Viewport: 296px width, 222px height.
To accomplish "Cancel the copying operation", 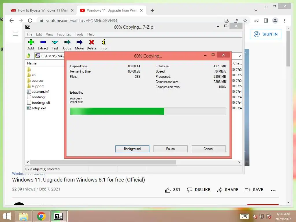I will click(x=209, y=149).
